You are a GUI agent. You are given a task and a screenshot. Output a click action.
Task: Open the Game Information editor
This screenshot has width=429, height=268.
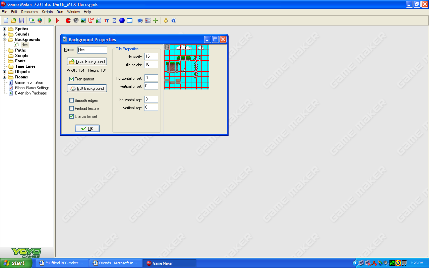point(140,20)
